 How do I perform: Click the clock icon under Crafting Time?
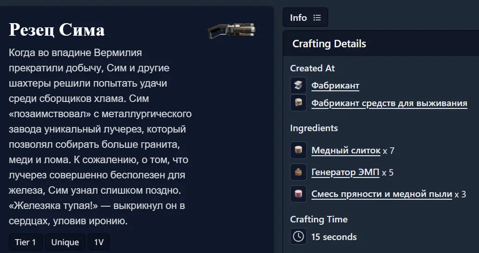click(x=298, y=236)
